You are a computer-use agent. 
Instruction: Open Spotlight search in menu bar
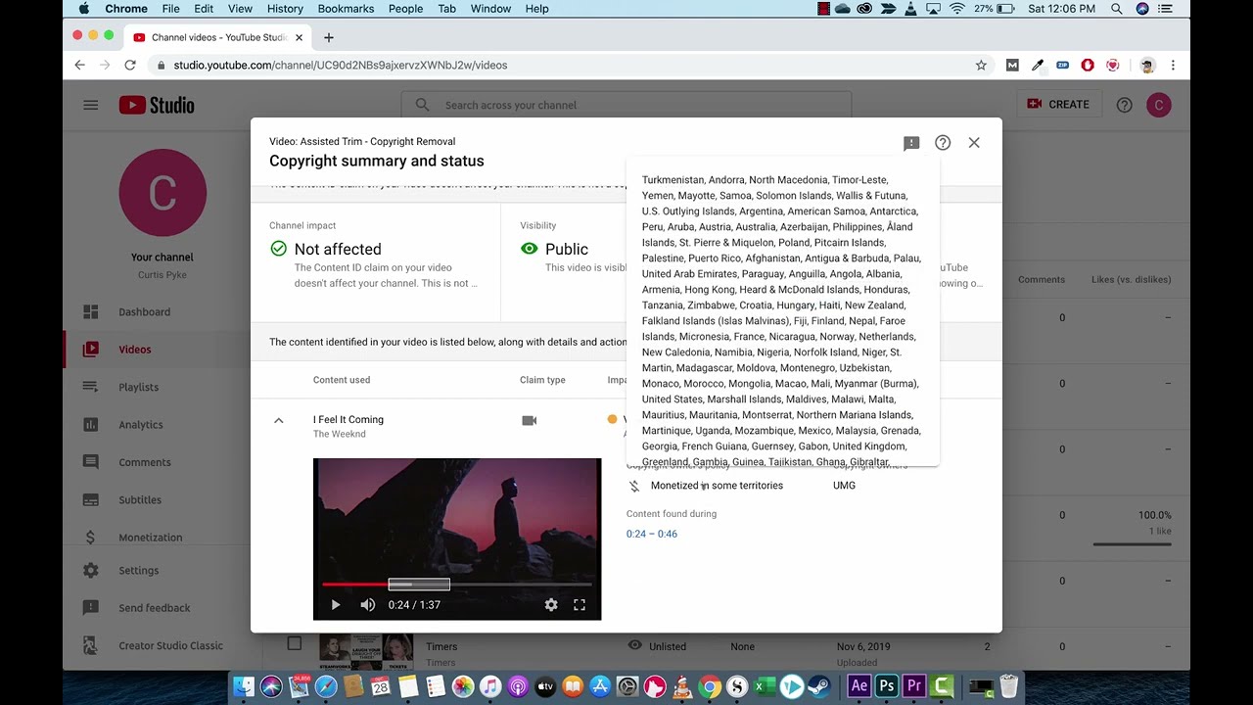tap(1117, 9)
